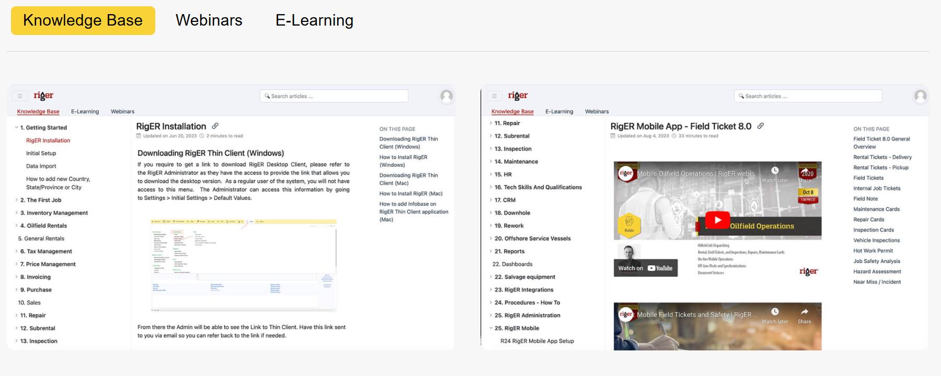Click Watch later clock icon on first video

click(775, 171)
